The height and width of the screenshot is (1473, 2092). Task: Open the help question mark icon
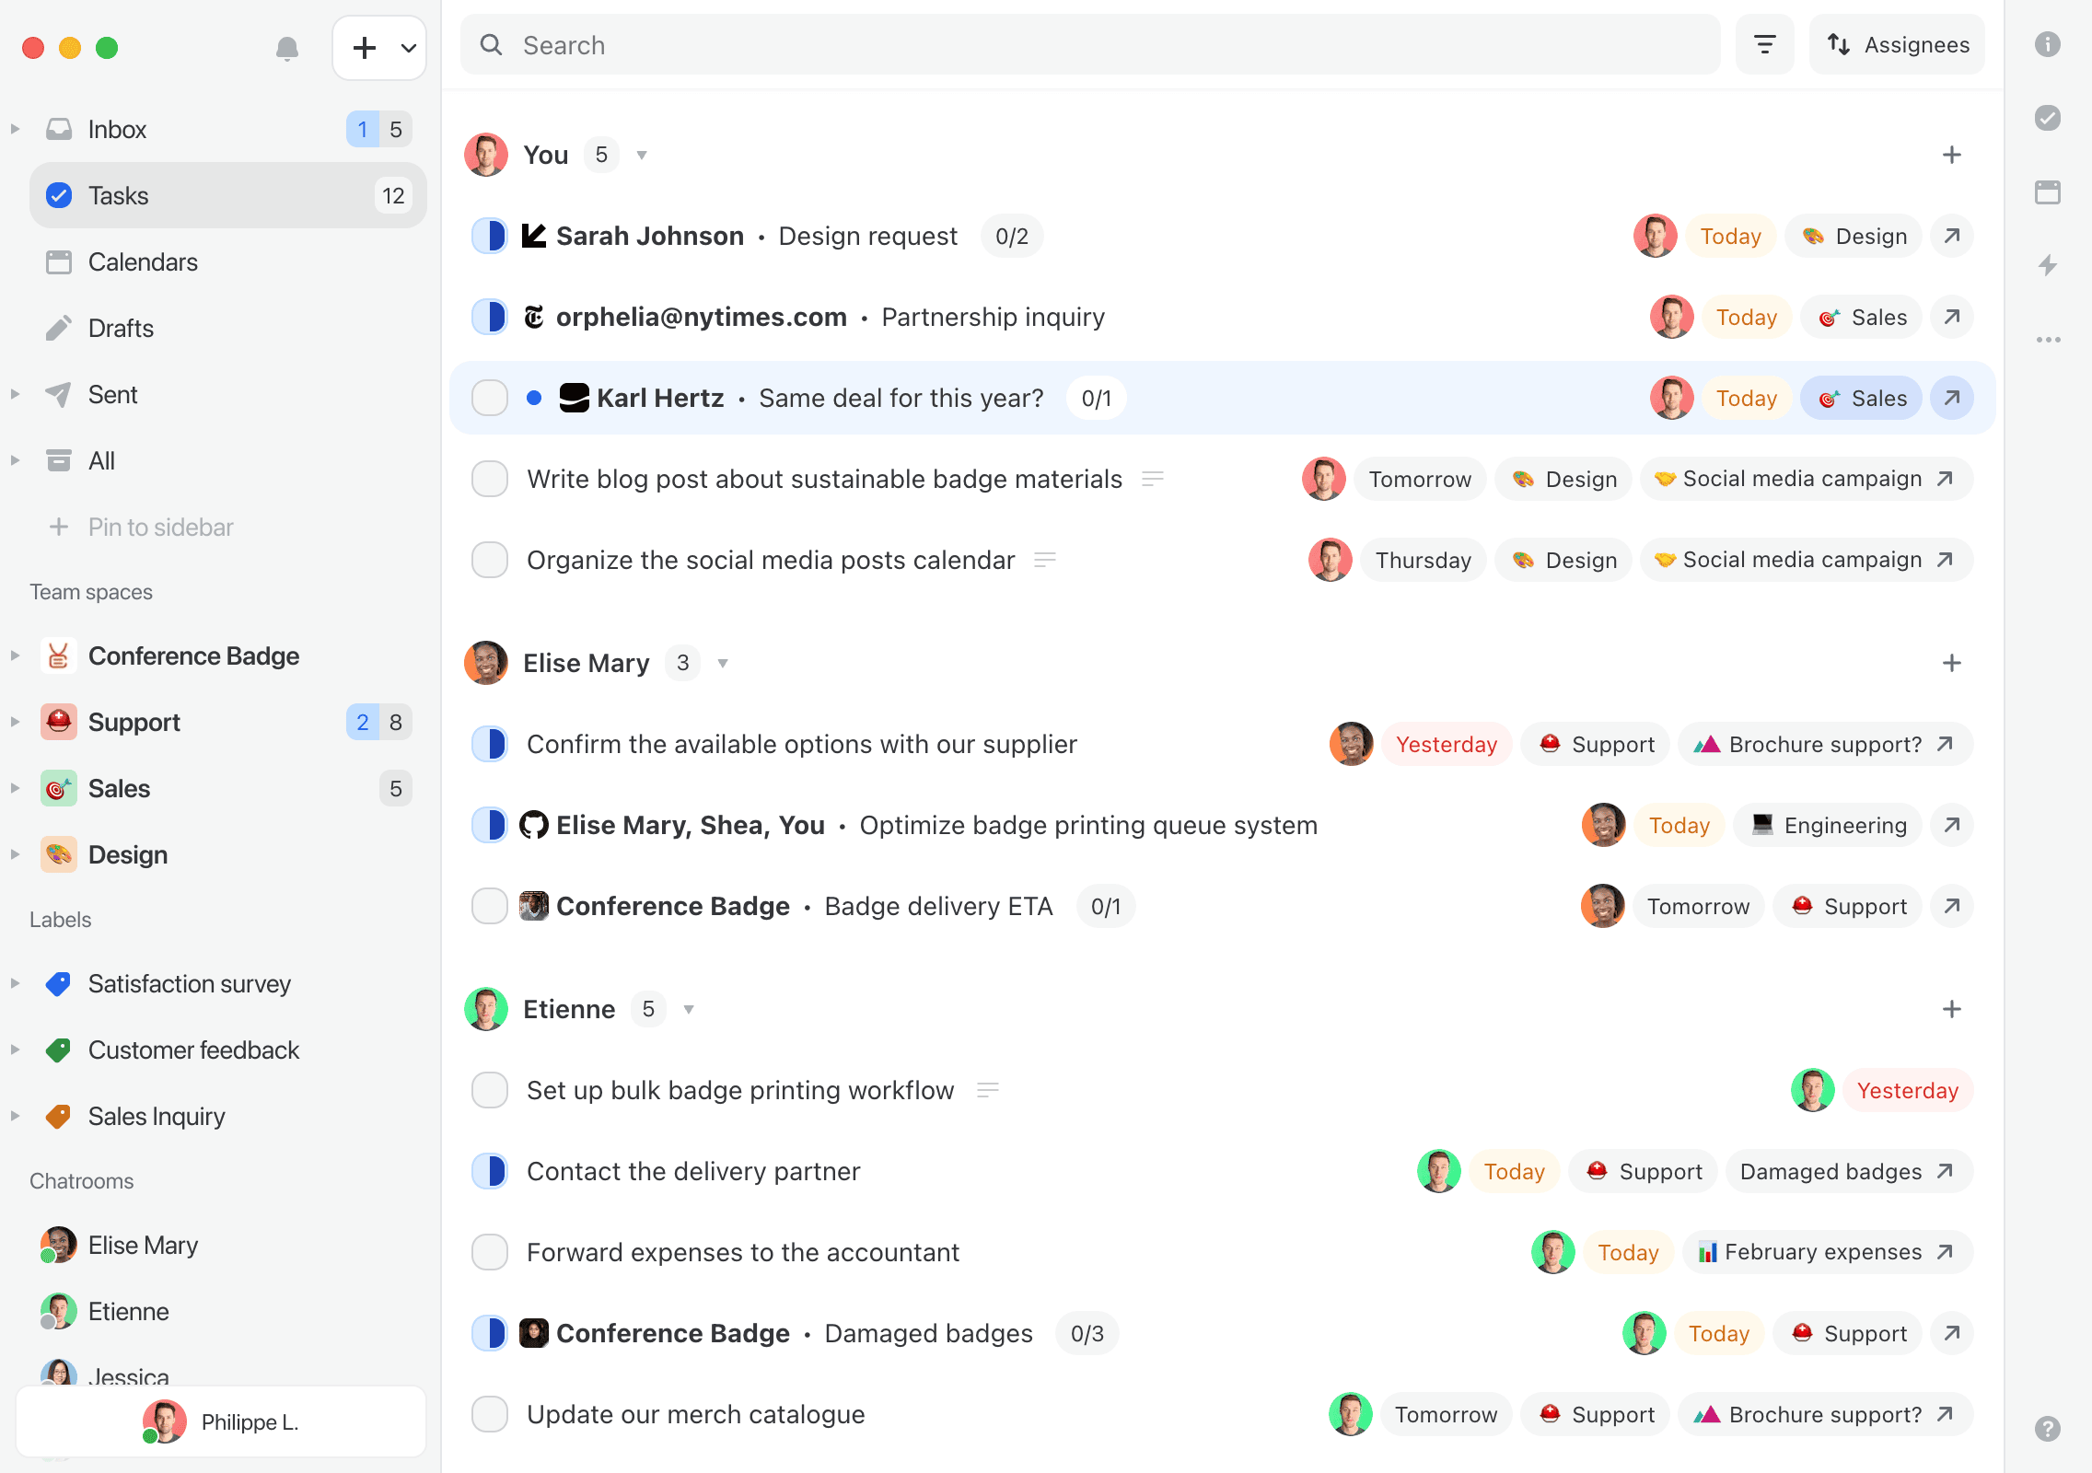click(x=2048, y=1429)
